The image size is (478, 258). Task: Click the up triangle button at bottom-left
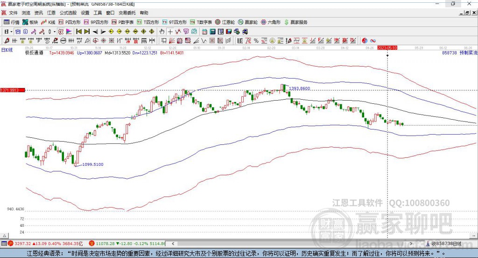click(x=4, y=236)
